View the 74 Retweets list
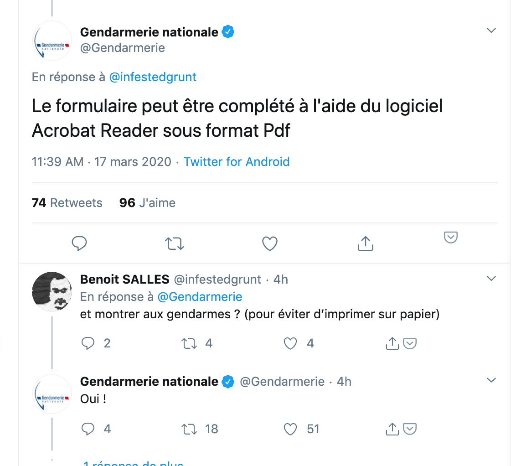This screenshot has height=466, width=516. pos(67,203)
